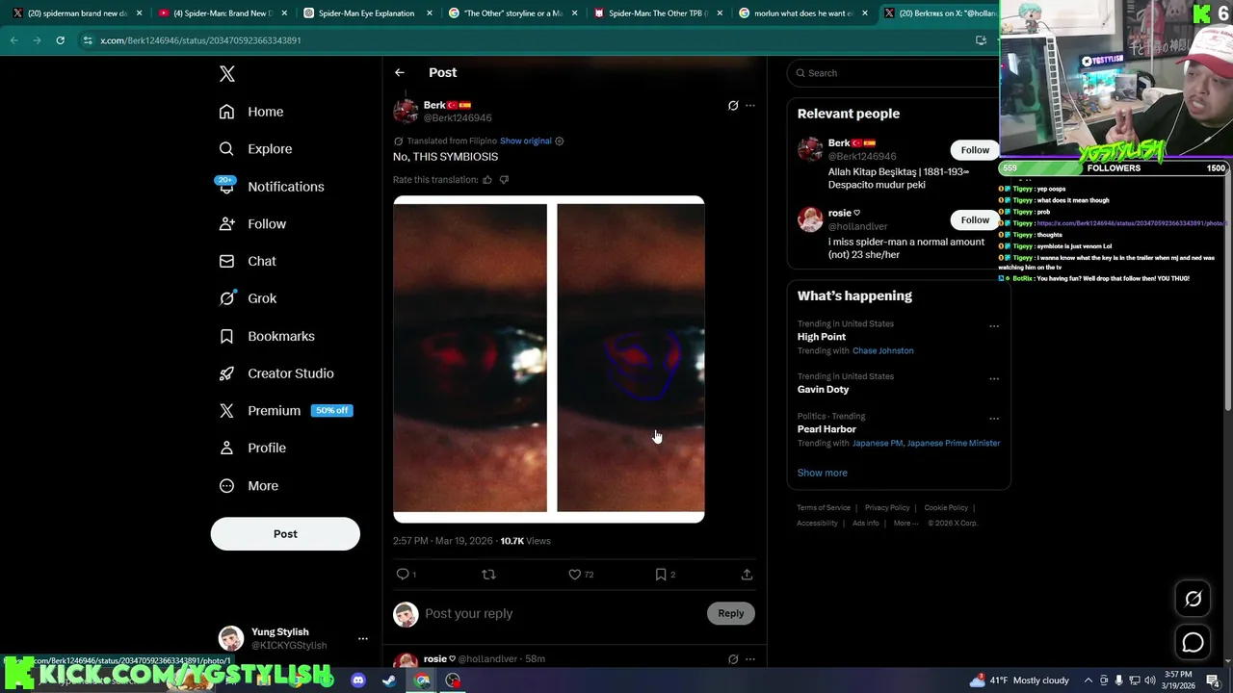The image size is (1233, 693).
Task: Open Steam from taskbar
Action: point(389,680)
